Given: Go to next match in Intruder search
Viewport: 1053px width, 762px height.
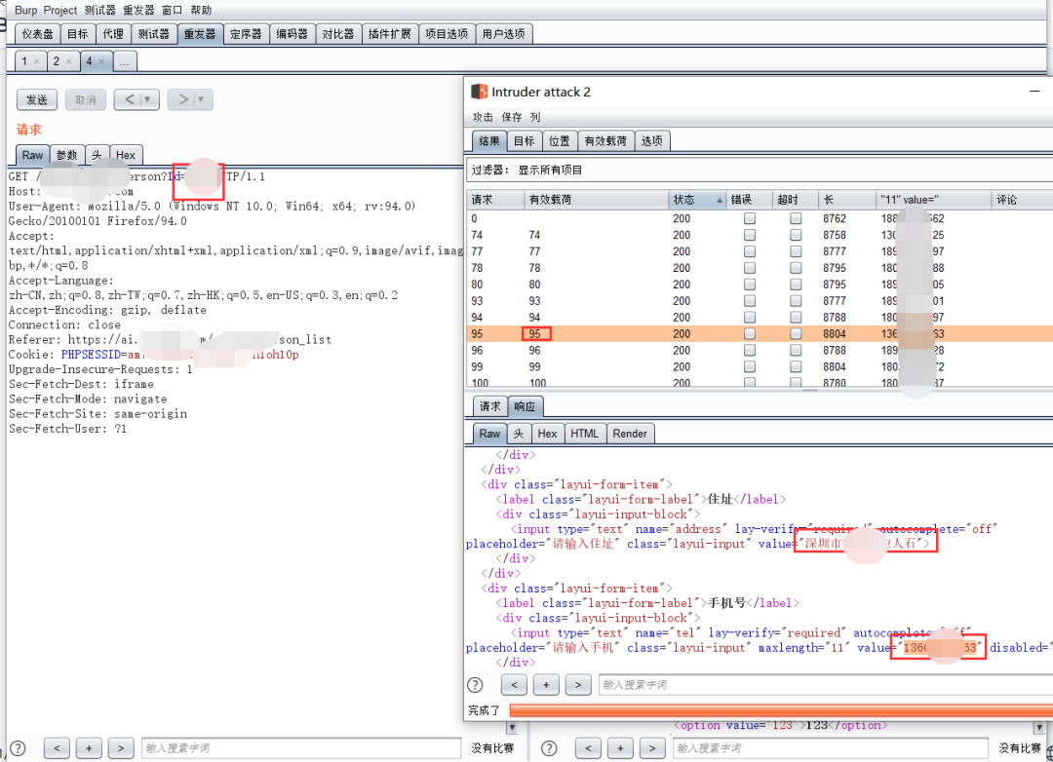Looking at the screenshot, I should tap(578, 685).
